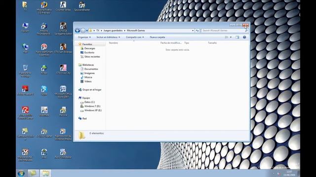Open the Vídeos library
The height and width of the screenshot is (177, 316).
pos(88,82)
